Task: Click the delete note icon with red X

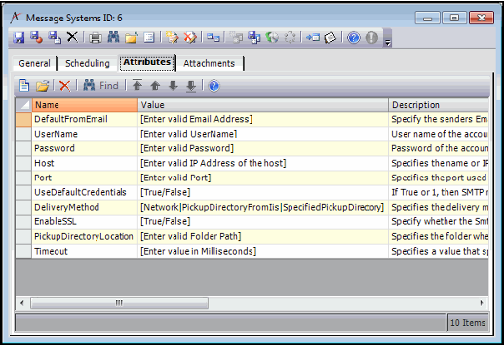Action: [x=190, y=38]
